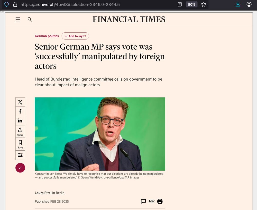This screenshot has width=257, height=210.
Task: Share the article on Facebook
Action: pyautogui.click(x=20, y=111)
